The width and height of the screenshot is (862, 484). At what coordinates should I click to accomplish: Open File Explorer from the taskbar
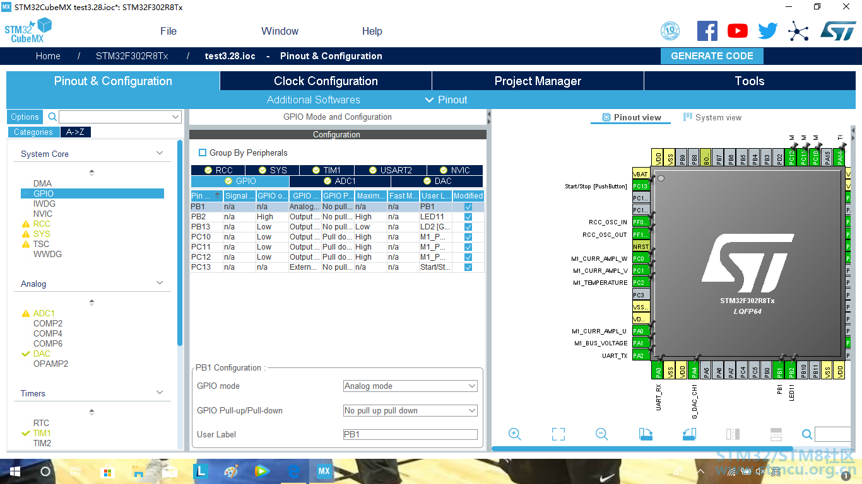[138, 471]
